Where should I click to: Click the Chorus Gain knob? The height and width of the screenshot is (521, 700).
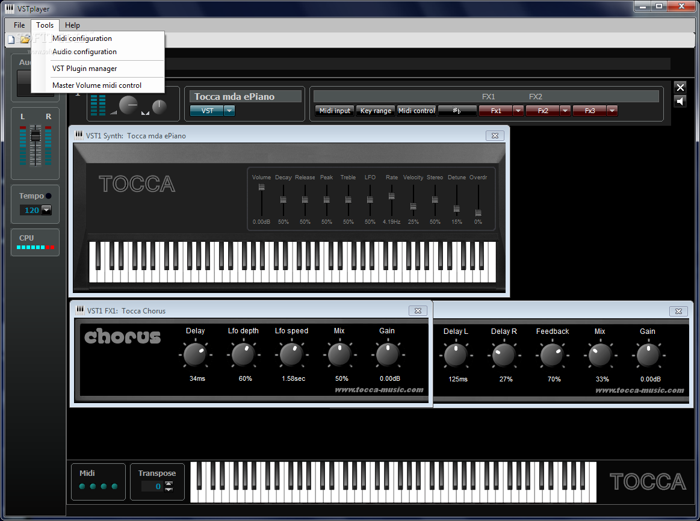pyautogui.click(x=387, y=354)
